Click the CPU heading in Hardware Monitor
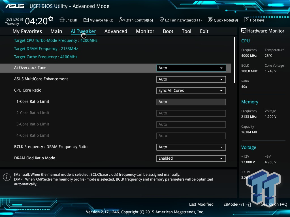Image resolution: width=290 pixels, height=217 pixels. pyautogui.click(x=246, y=41)
